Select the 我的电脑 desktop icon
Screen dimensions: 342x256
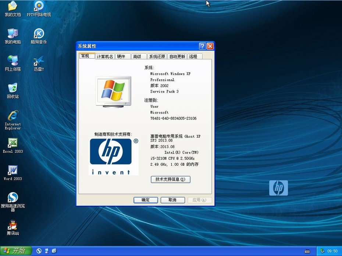point(13,36)
